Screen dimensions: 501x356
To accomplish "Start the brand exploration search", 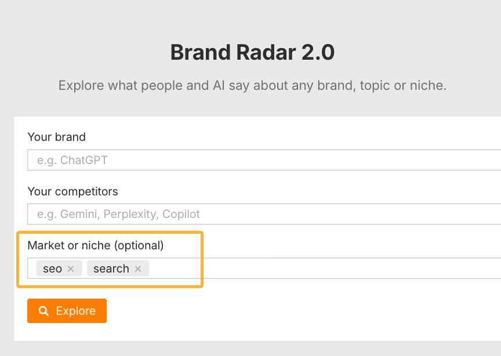I will pos(67,311).
